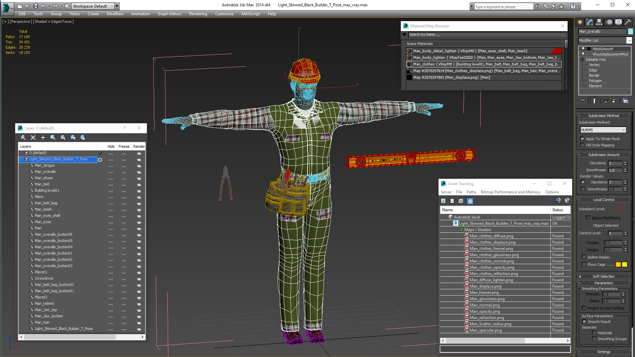Click the Tree View icon in Asset Tracking
The image size is (635, 357).
pos(461,201)
